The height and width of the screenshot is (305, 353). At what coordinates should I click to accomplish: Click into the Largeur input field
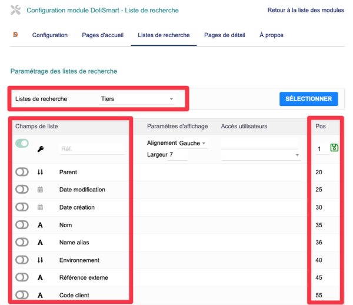tap(178, 155)
